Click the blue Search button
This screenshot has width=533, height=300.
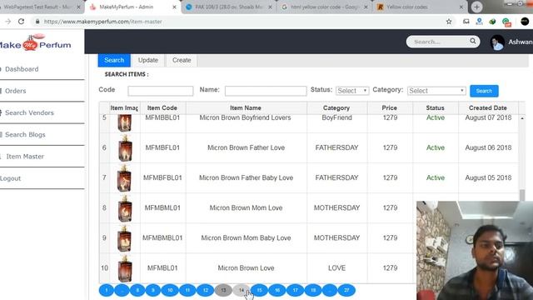click(x=484, y=91)
